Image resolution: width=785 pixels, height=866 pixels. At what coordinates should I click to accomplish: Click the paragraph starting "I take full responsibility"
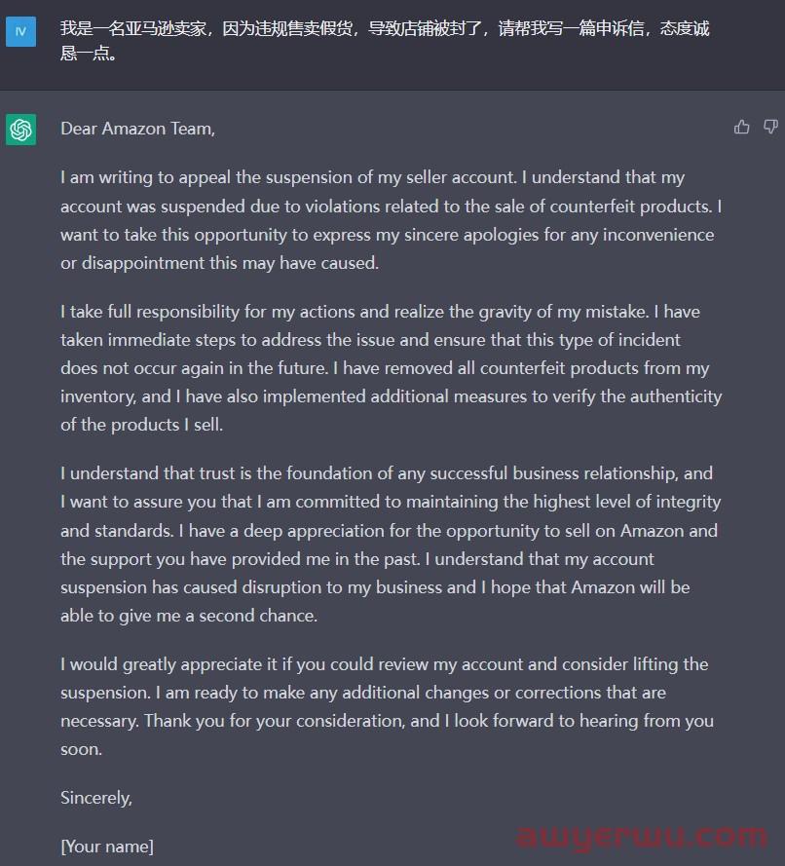tap(390, 368)
